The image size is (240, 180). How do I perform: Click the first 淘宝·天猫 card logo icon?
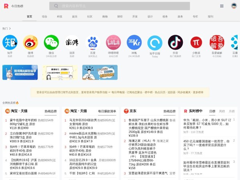8,111
